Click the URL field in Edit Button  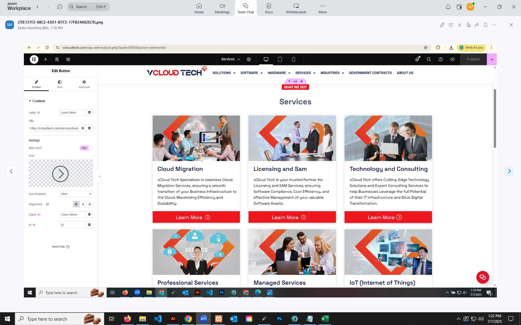click(x=54, y=128)
